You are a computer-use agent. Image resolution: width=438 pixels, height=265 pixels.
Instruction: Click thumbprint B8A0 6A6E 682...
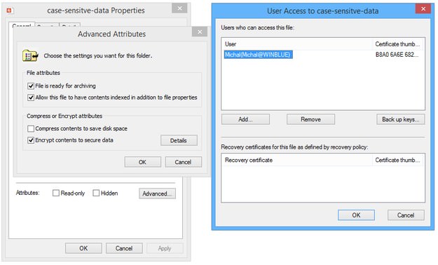[x=397, y=55]
